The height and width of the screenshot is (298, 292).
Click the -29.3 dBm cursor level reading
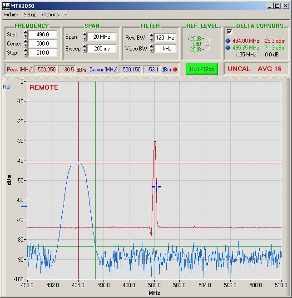[274, 41]
